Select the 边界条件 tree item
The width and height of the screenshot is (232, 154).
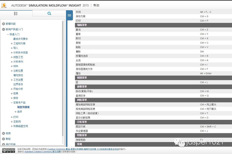coord(18,85)
